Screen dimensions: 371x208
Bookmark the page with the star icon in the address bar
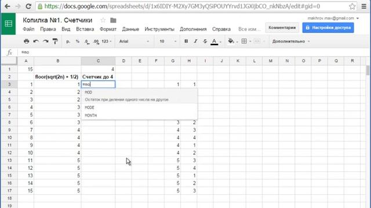tap(352, 6)
